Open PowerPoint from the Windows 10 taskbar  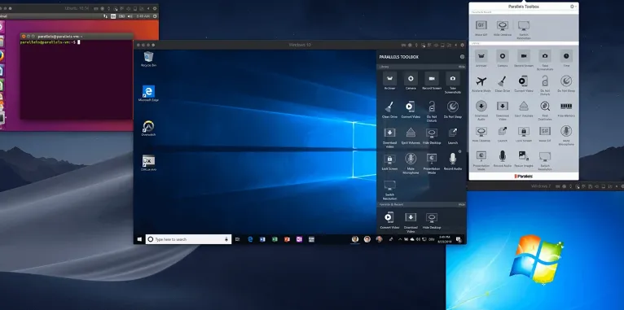point(287,239)
